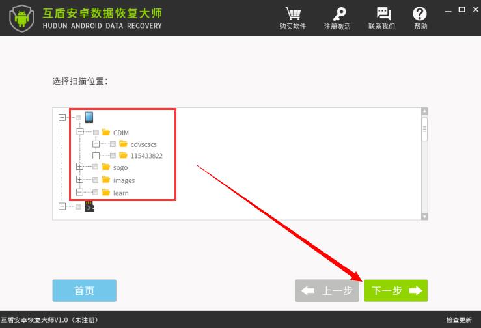Check the learn folder checkbox
The width and height of the screenshot is (481, 328).
tap(96, 193)
